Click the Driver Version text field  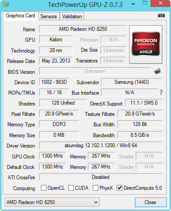click(101, 145)
